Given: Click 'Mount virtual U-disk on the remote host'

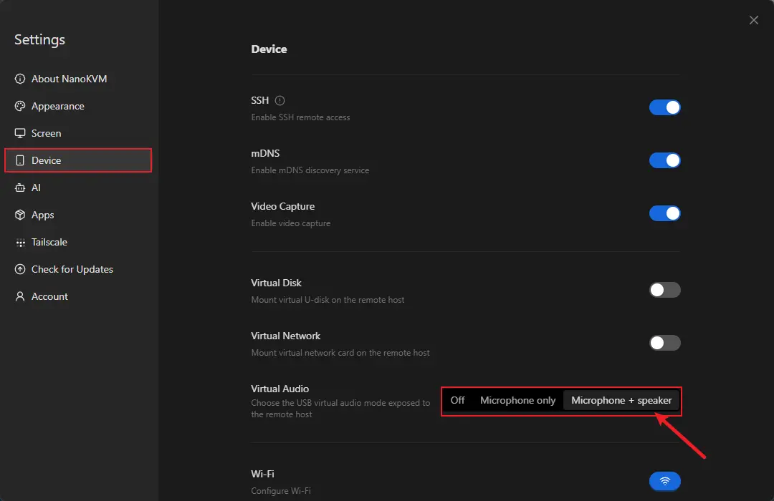Looking at the screenshot, I should pyautogui.click(x=328, y=300).
